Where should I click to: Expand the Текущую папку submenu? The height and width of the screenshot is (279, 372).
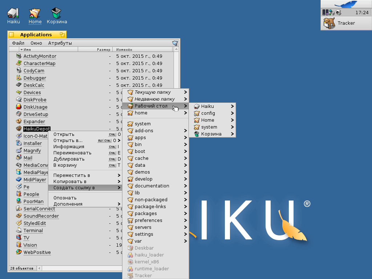click(x=155, y=92)
